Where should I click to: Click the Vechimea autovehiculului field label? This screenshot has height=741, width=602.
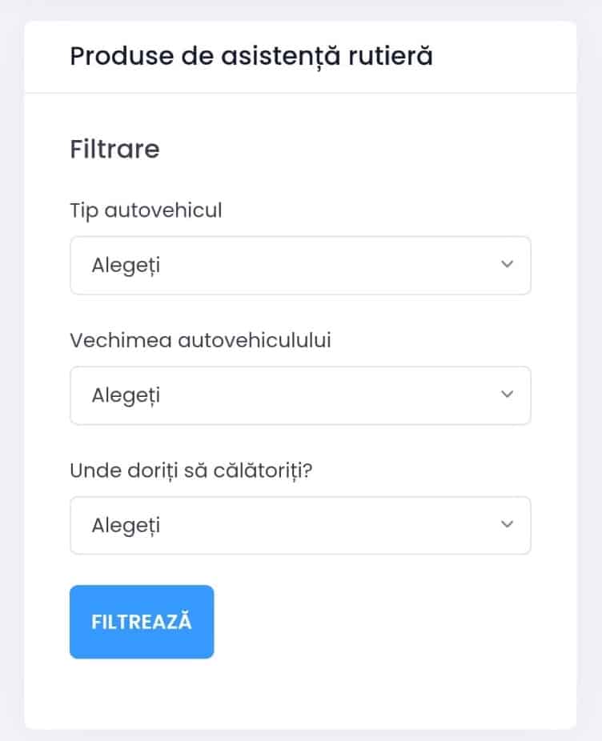click(x=200, y=340)
